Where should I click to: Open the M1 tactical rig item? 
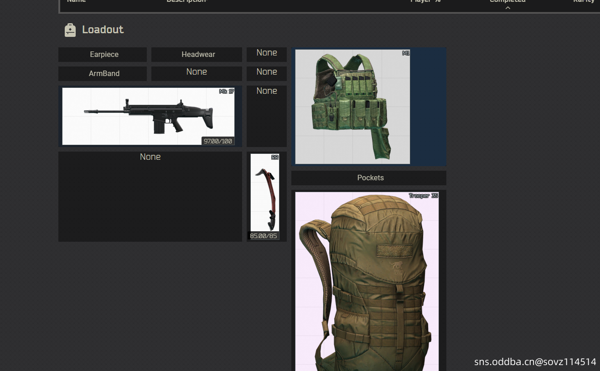352,107
